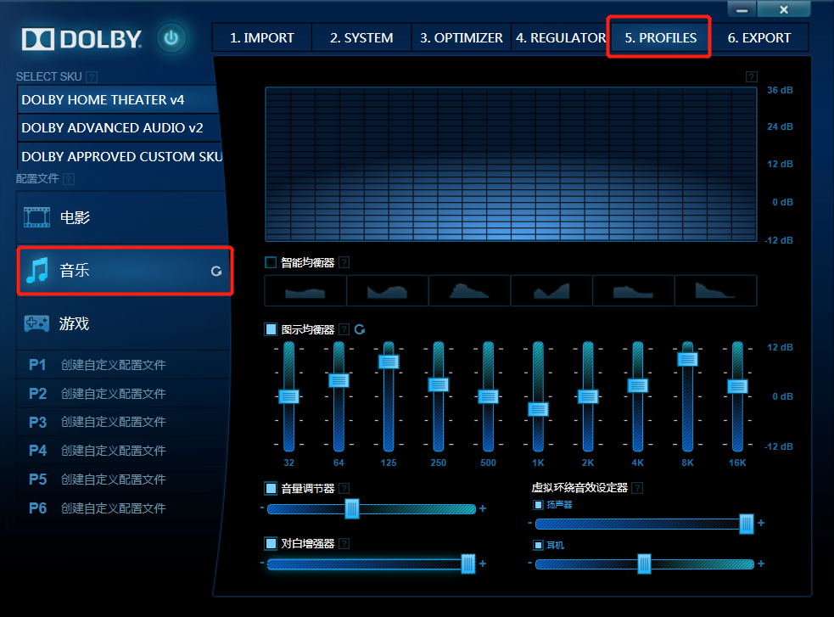Screen dimensions: 834x617
Task: Click the help icon next to SELECT SKU
Action: click(92, 77)
